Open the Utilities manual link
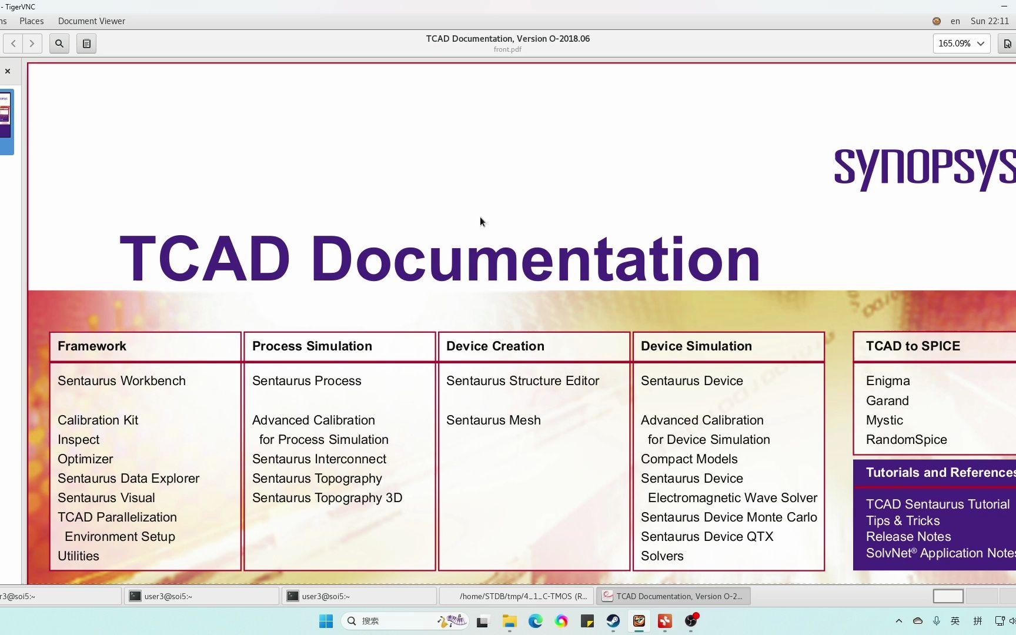The image size is (1016, 635). click(79, 556)
